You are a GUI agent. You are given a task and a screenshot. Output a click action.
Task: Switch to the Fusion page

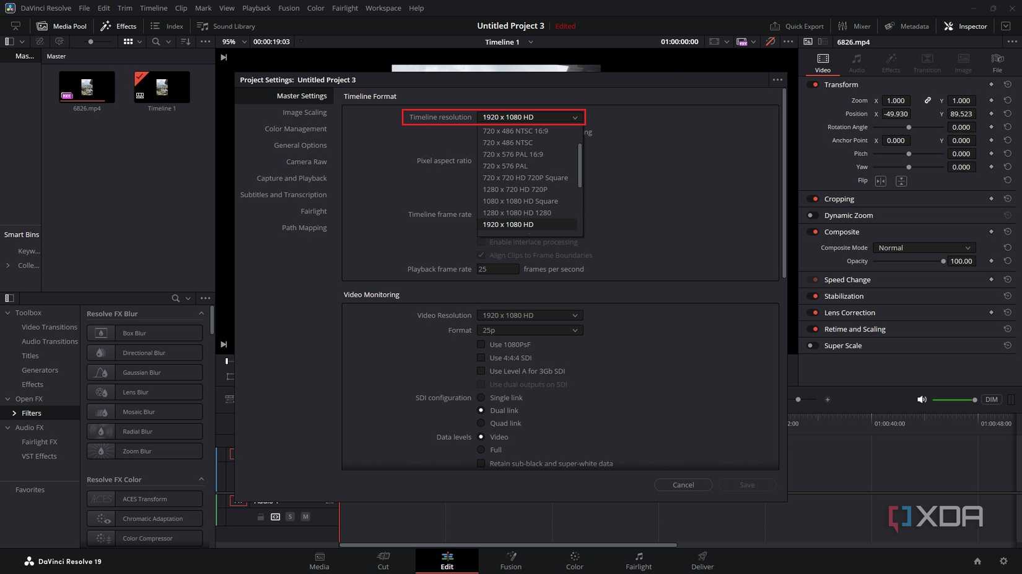510,561
